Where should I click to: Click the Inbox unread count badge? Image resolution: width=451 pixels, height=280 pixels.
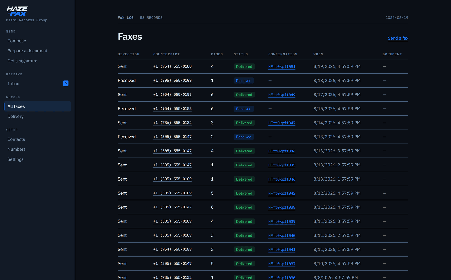tap(66, 83)
